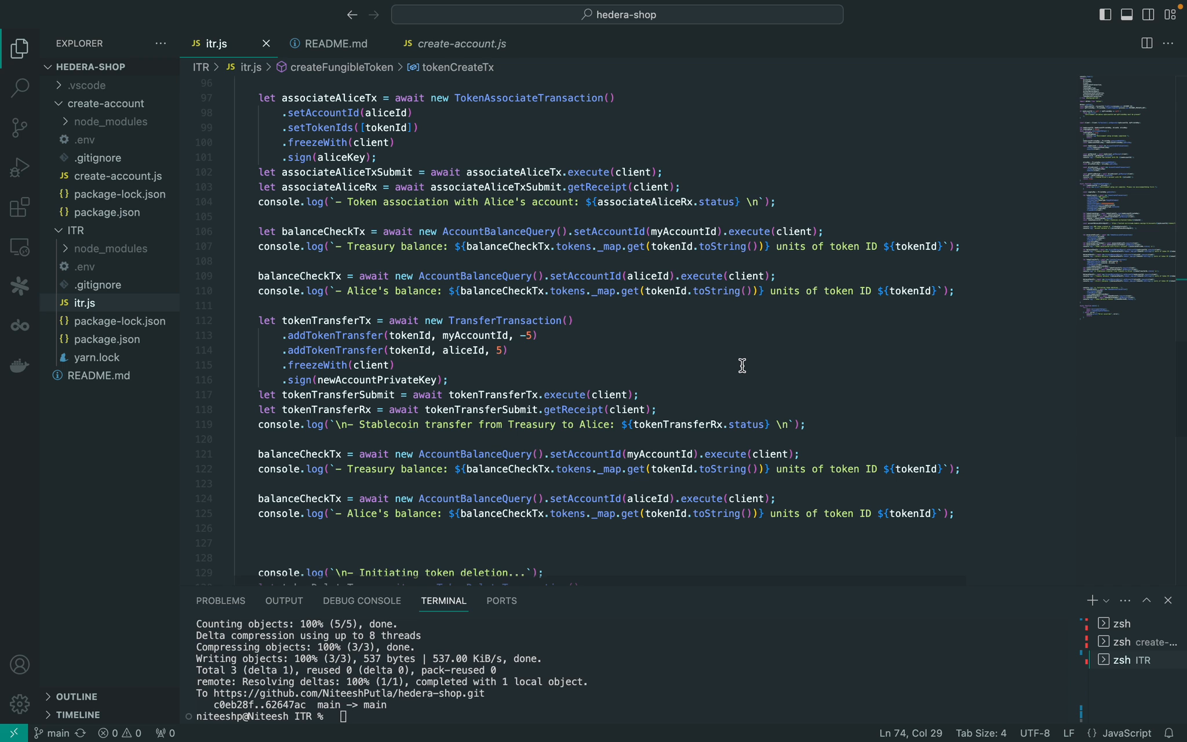Toggle primary side bar visibility
The image size is (1187, 742).
1105,14
